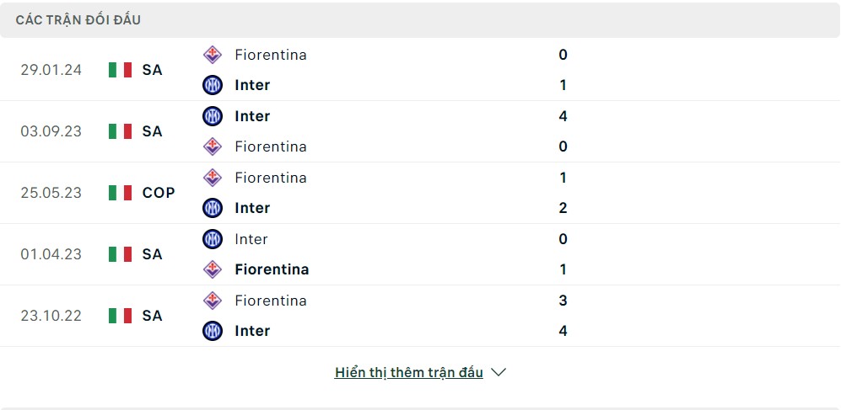Select bold Inter name in 03.09.23 match

(252, 116)
